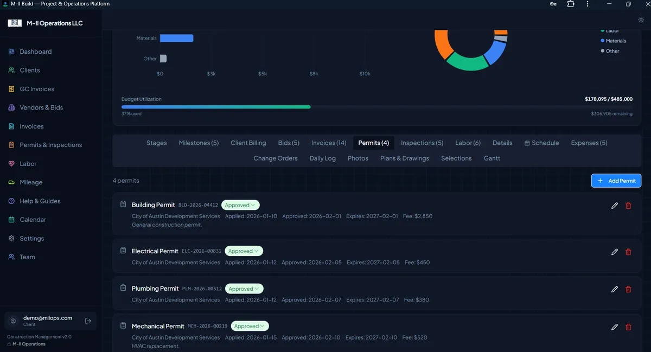Click the M-II Operations LLC logo
Screen dimensions: 651x352
click(x=15, y=23)
